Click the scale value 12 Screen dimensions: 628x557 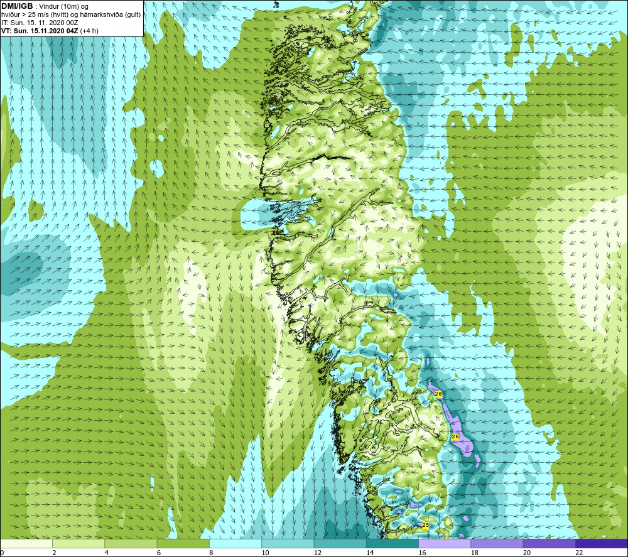(318, 553)
